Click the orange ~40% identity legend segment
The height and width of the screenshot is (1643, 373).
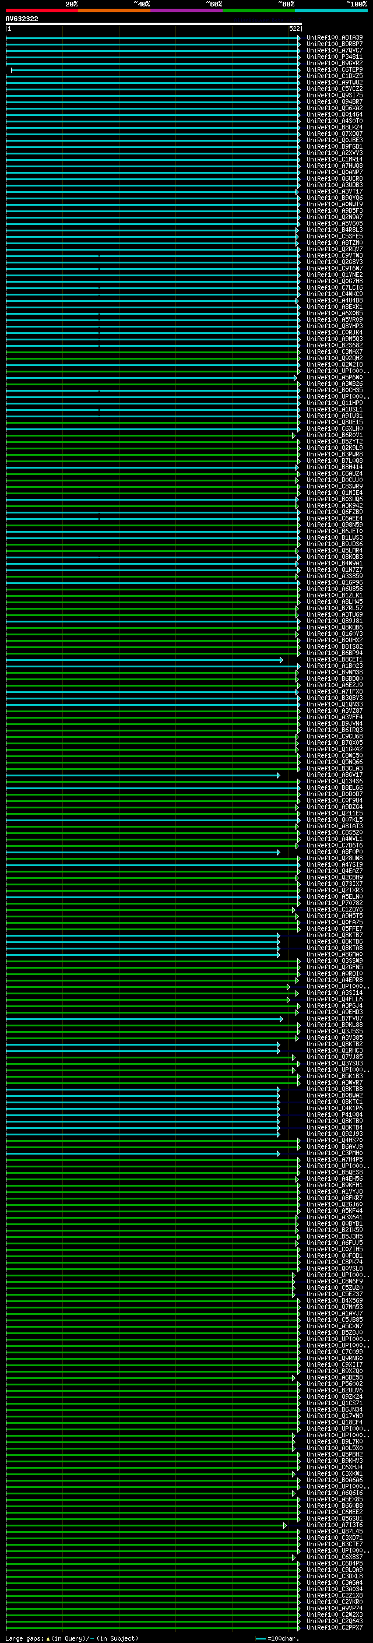(x=114, y=10)
